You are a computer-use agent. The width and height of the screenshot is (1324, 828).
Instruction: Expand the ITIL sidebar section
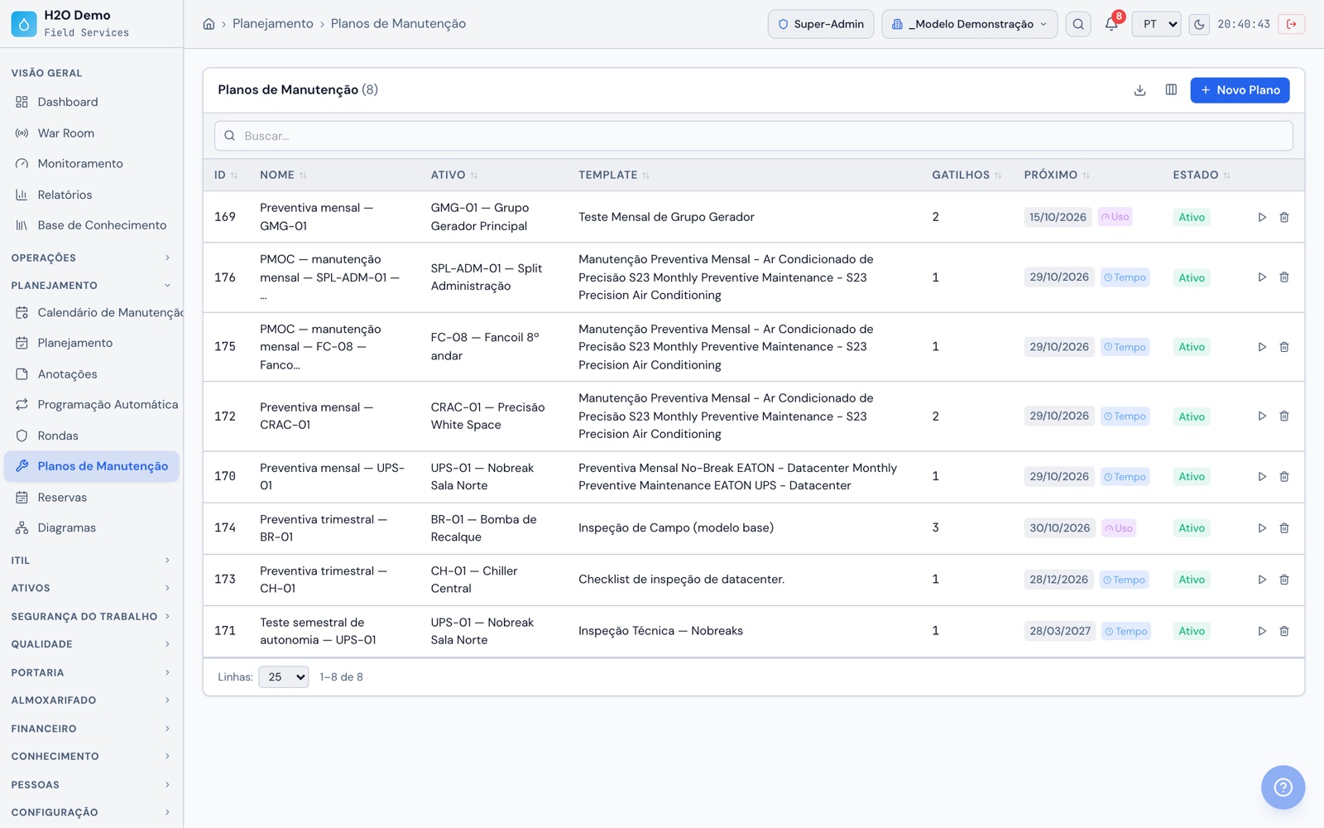point(91,561)
